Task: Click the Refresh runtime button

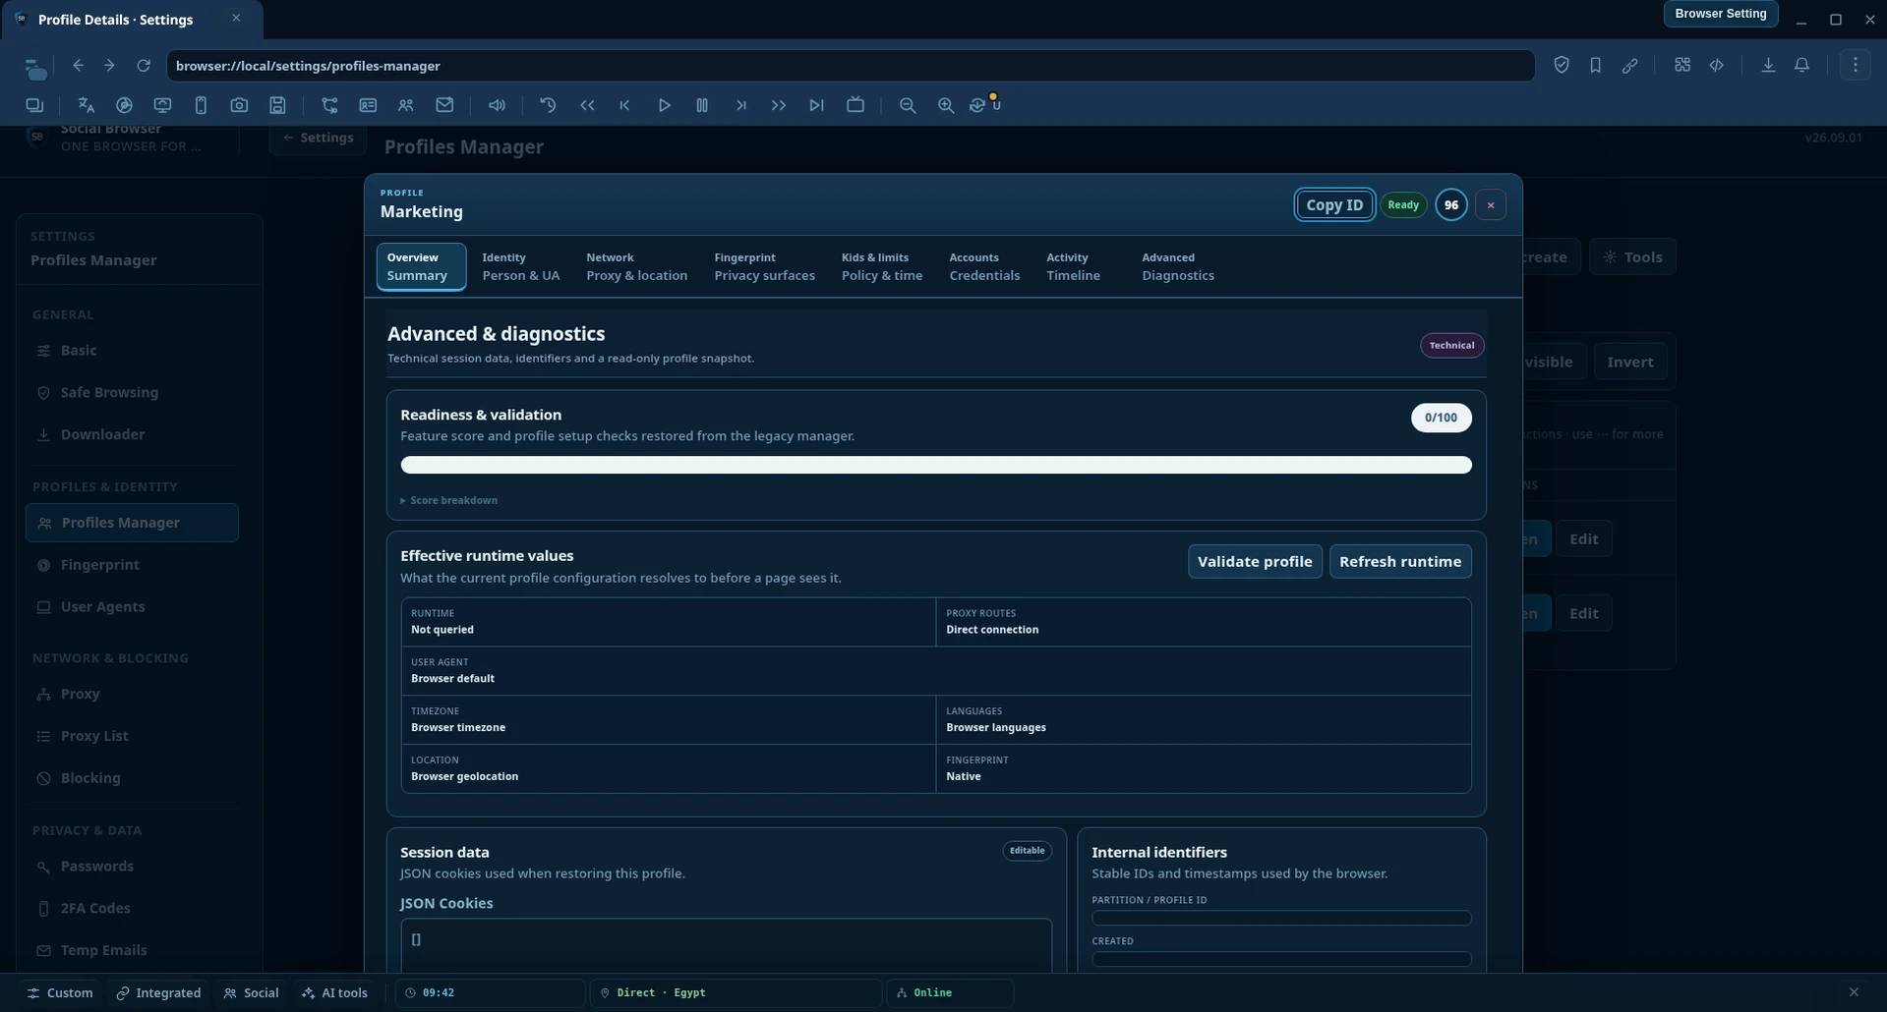Action: pyautogui.click(x=1400, y=561)
